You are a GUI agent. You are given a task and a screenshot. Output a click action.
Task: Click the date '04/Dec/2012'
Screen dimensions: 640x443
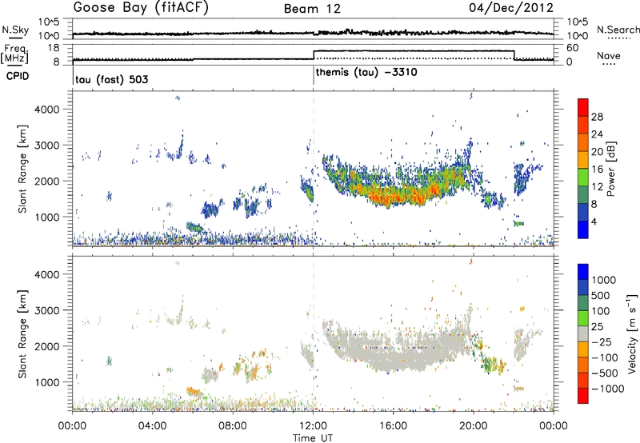511,7
